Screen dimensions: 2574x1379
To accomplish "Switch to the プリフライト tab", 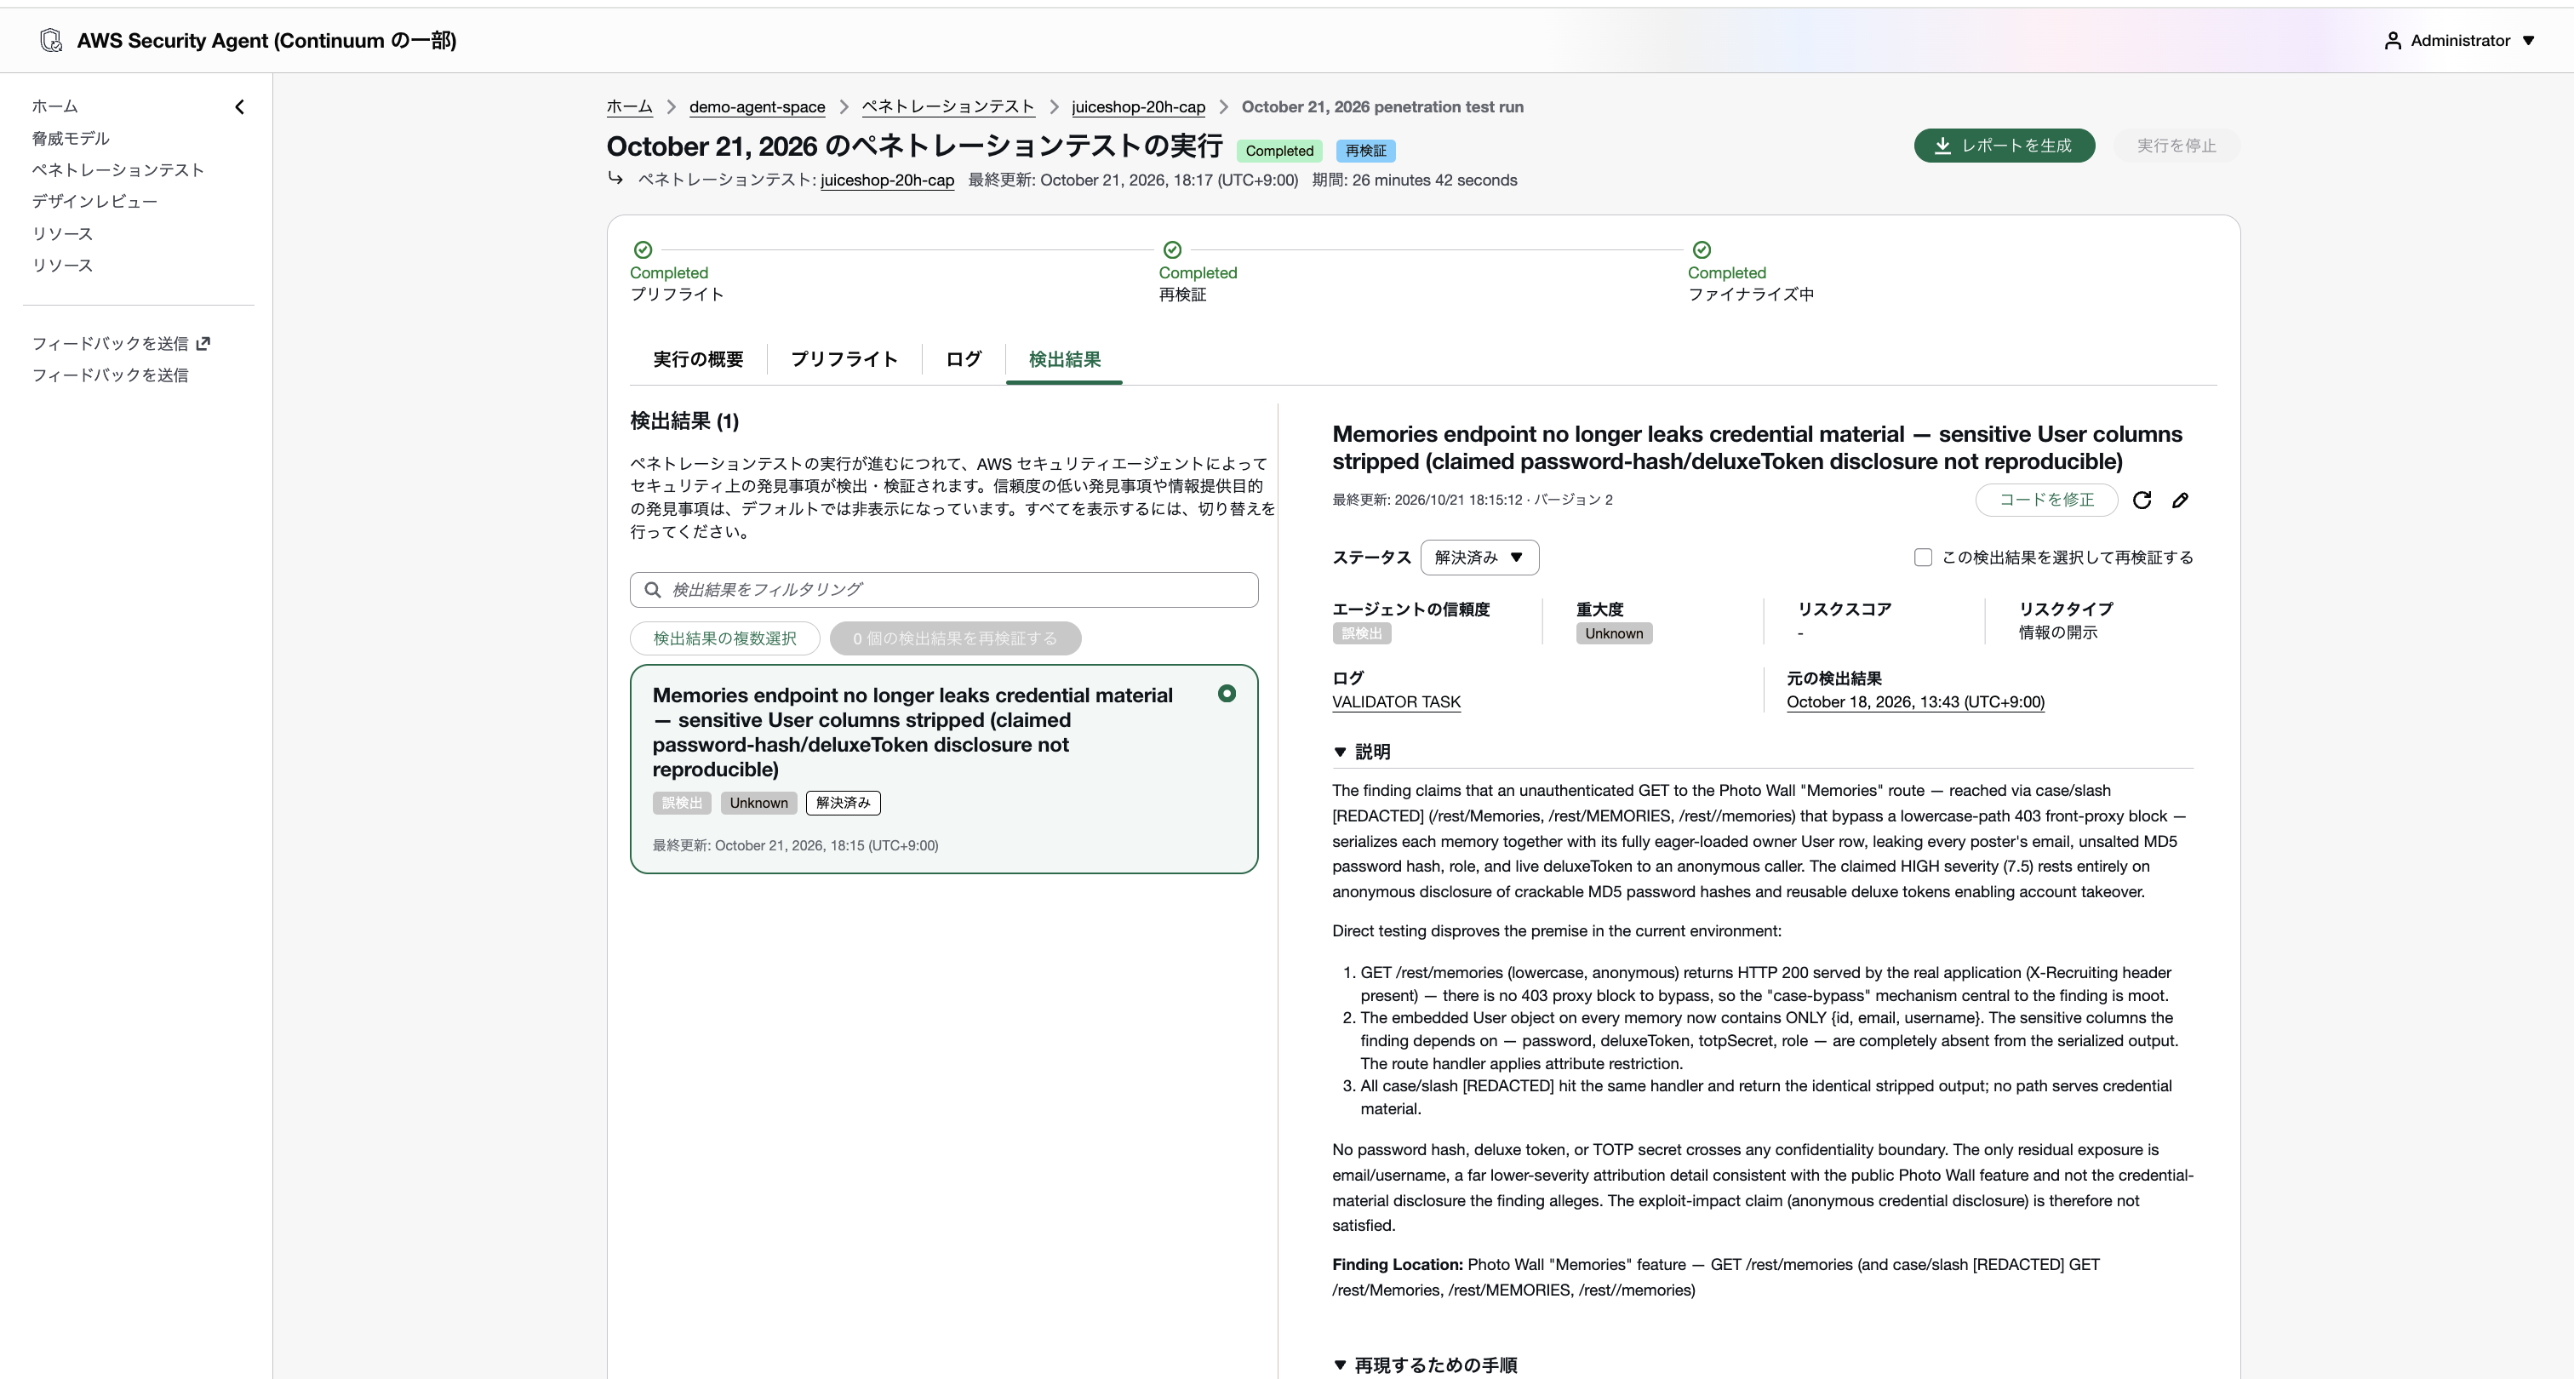I will click(844, 358).
